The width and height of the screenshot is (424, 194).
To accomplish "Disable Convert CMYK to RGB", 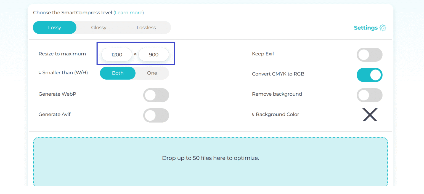I will click(370, 75).
